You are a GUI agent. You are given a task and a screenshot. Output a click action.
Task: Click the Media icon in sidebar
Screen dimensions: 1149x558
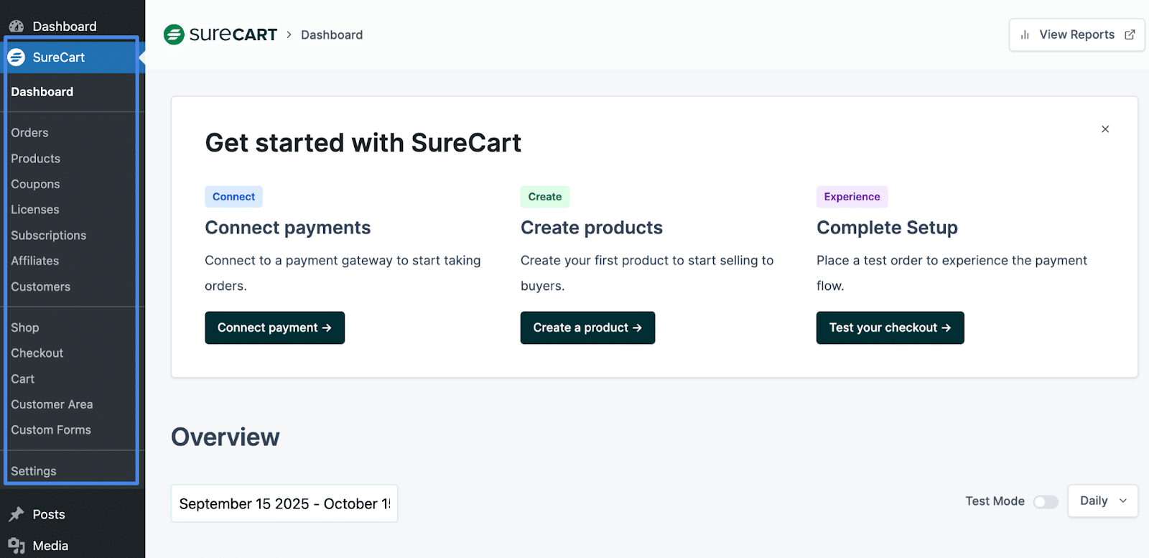pos(16,546)
